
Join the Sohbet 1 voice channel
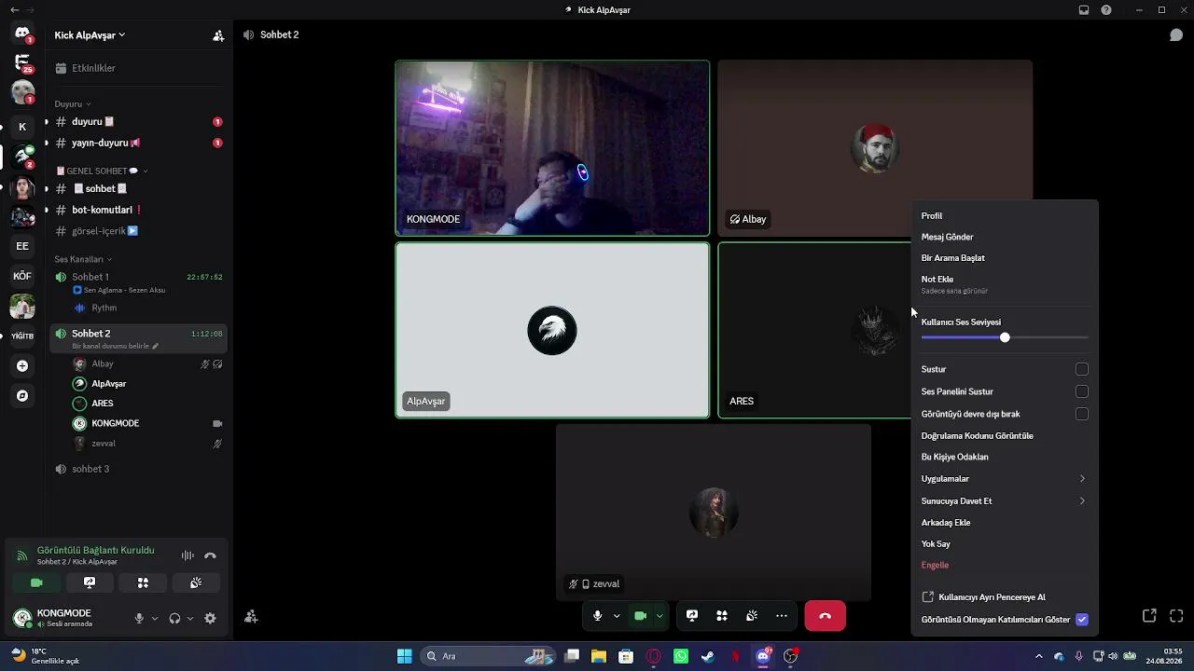point(138,277)
